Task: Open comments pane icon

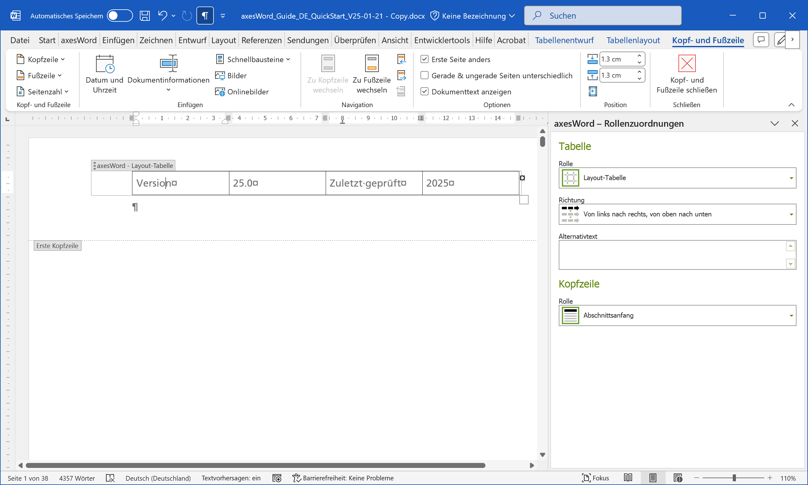Action: (761, 40)
